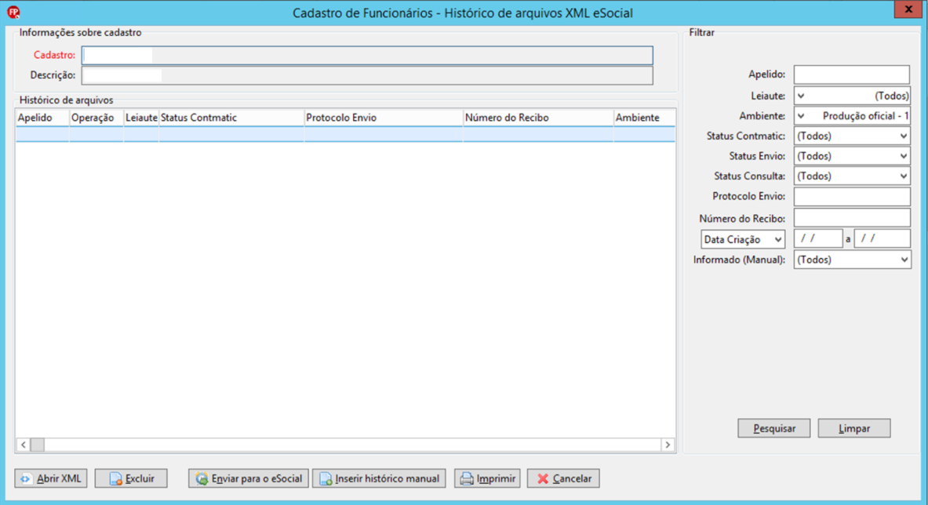Click the Excluir button
Screen dimensions: 928x505
click(131, 478)
